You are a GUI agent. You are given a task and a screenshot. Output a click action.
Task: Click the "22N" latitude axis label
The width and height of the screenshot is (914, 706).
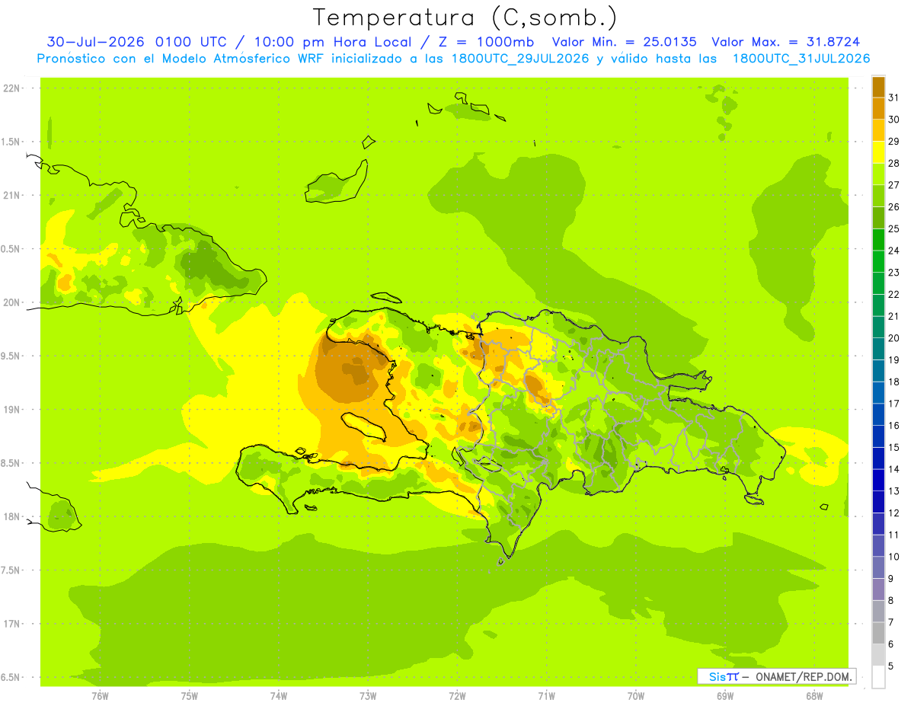point(13,88)
